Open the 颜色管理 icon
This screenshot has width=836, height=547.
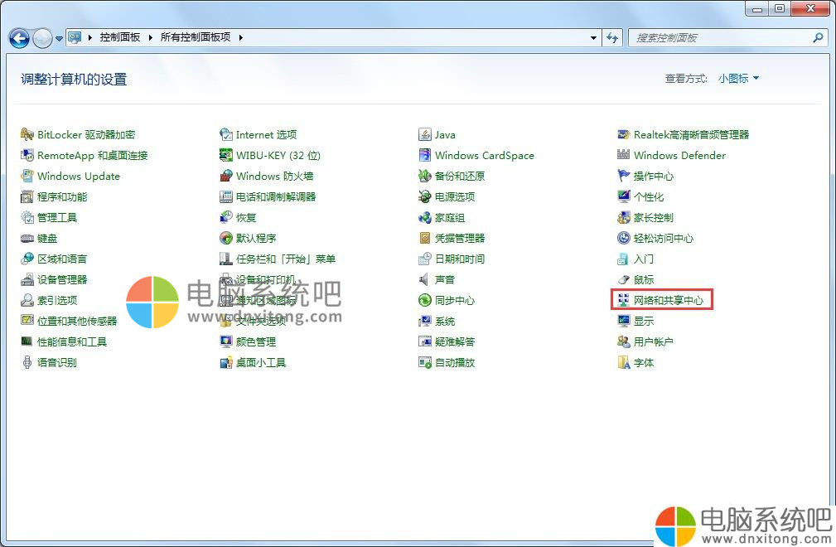pos(226,341)
